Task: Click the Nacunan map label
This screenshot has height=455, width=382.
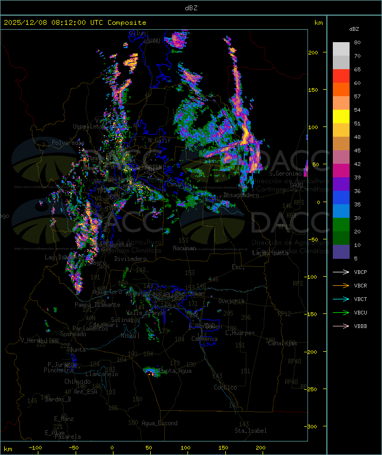Action: (184, 248)
